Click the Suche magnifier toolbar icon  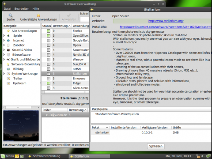tap(11, 15)
